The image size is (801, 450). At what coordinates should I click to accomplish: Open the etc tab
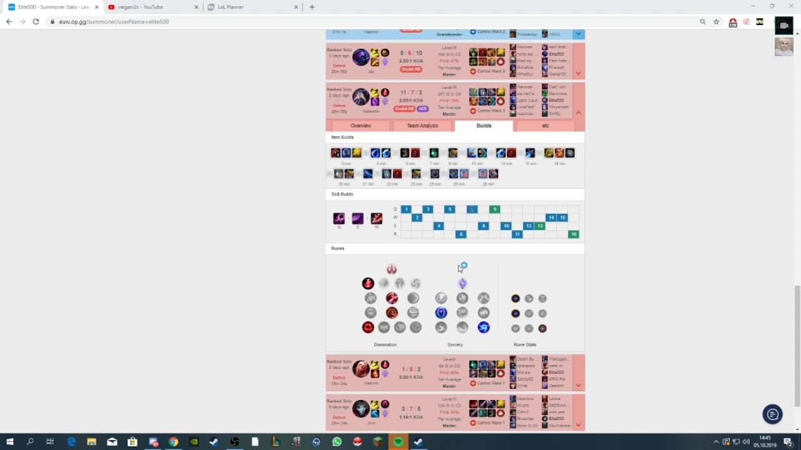(x=545, y=126)
